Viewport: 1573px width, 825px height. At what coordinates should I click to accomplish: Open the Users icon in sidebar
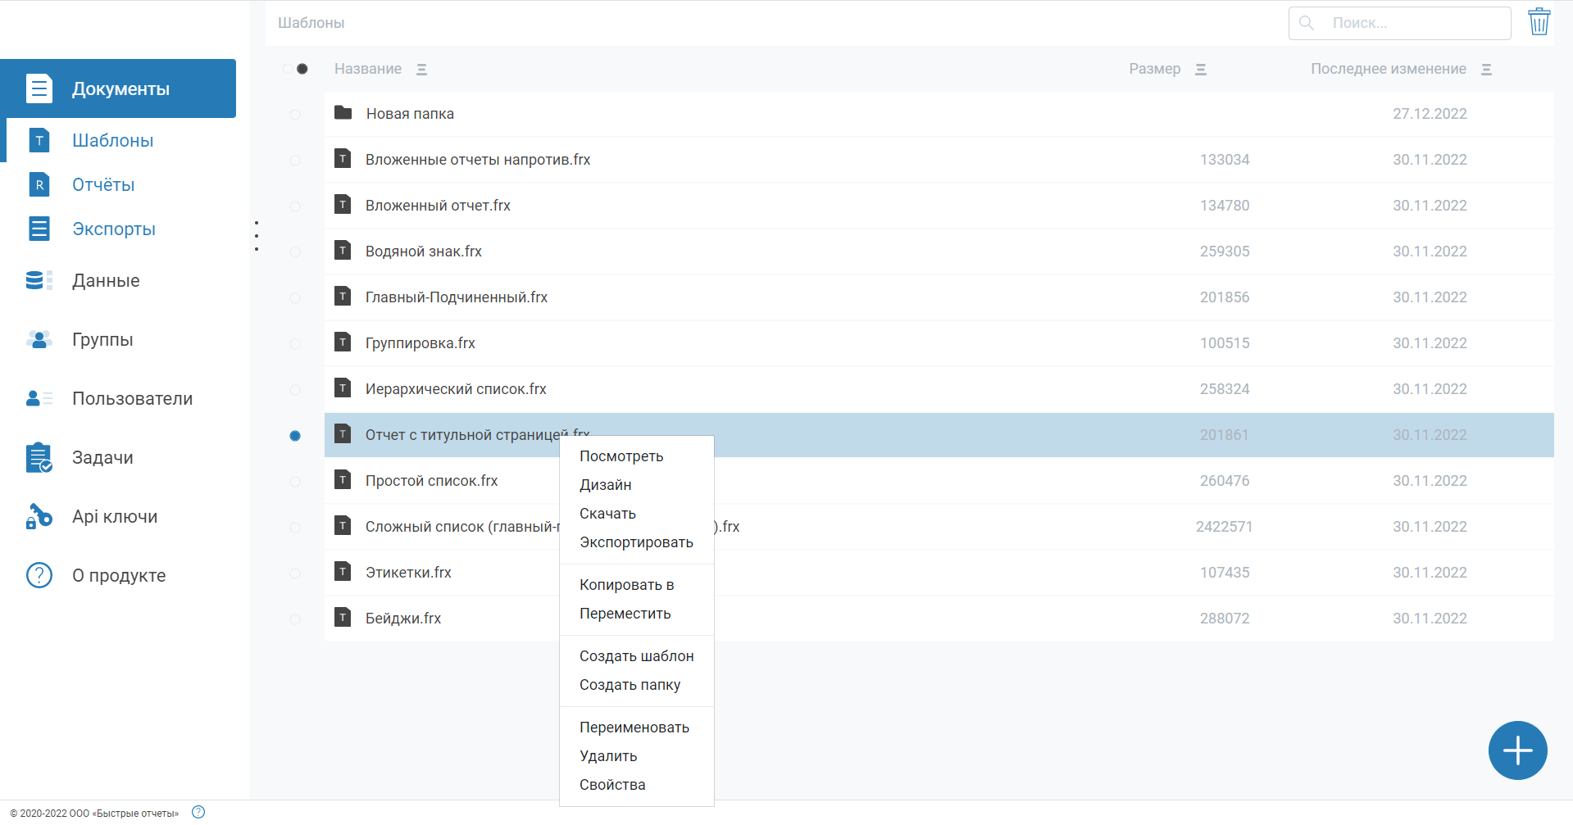click(39, 398)
